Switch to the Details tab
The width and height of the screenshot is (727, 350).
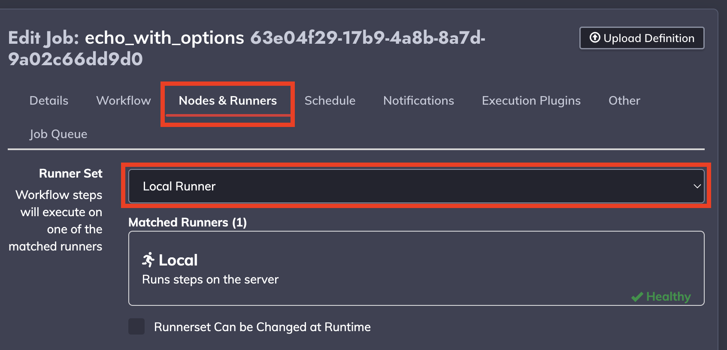[x=49, y=100]
